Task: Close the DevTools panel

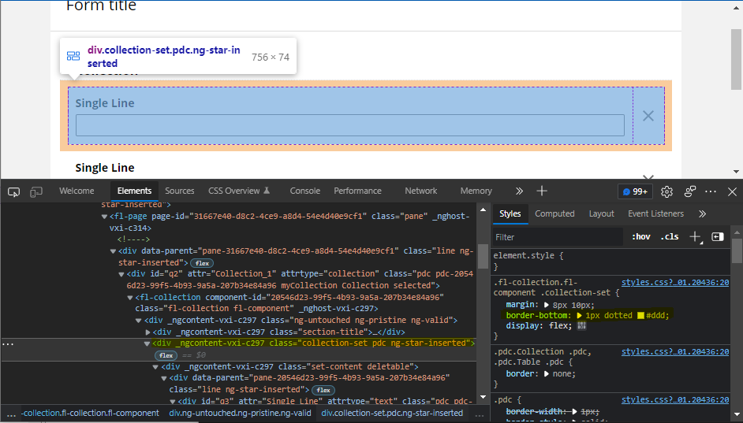Action: [x=732, y=191]
